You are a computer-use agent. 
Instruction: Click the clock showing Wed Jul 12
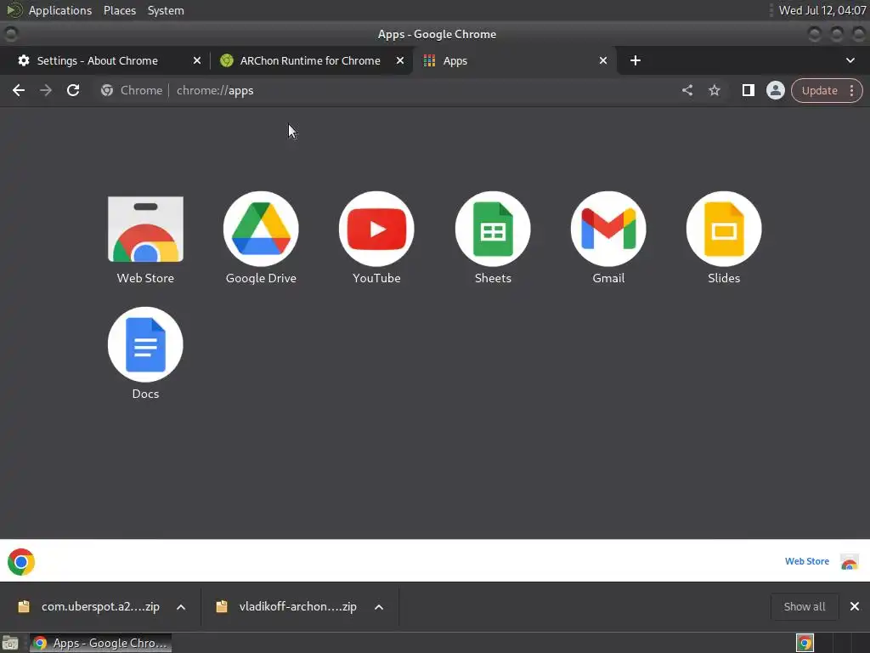pos(822,10)
